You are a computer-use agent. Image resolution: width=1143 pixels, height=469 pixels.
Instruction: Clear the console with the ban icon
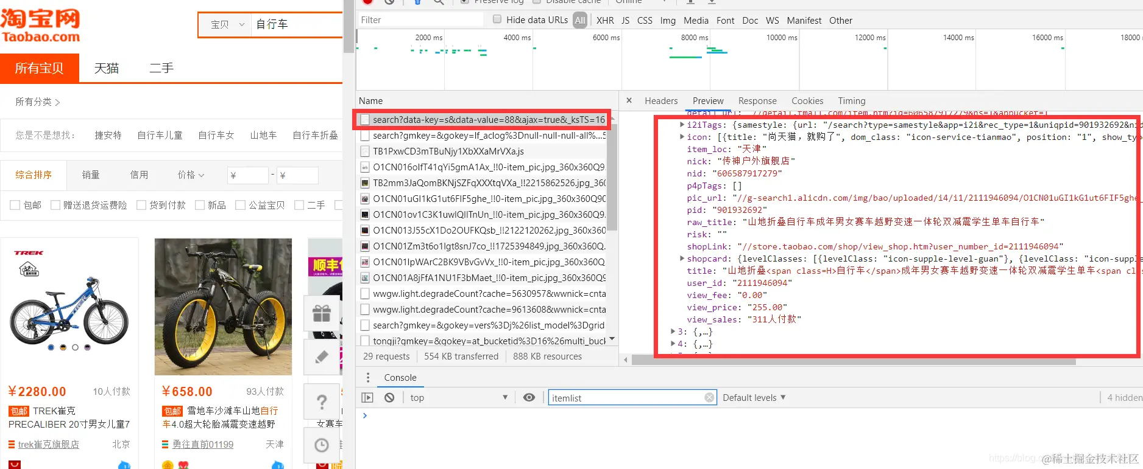pyautogui.click(x=389, y=397)
